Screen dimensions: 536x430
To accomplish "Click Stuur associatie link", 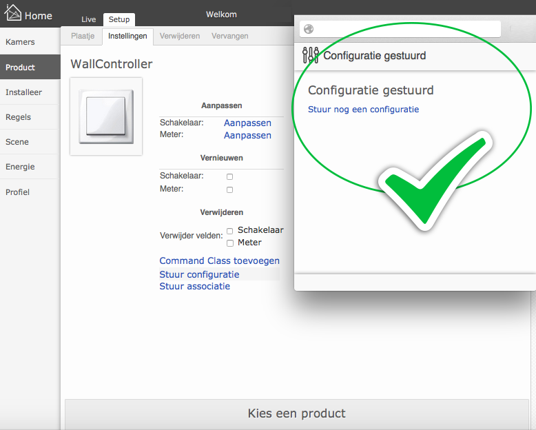I will point(194,287).
